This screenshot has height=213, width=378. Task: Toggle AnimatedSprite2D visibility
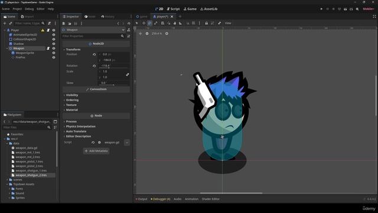pos(54,35)
